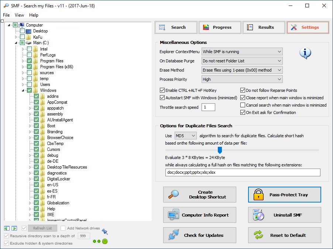This screenshot has width=333, height=249.
Task: Expand the assembly folder node
Action: [x=30, y=114]
